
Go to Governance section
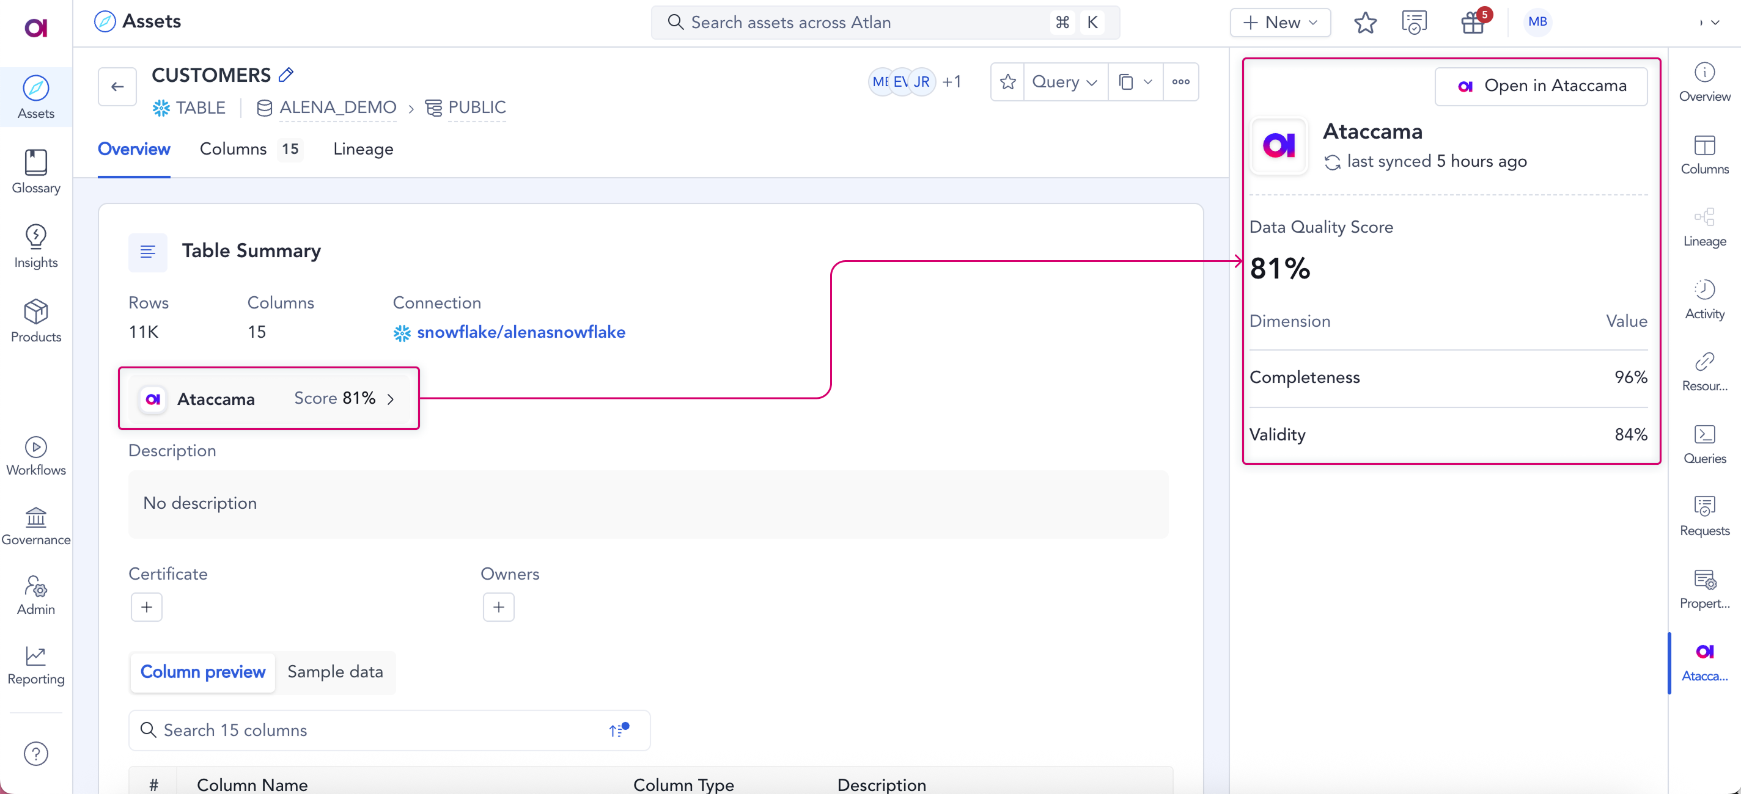pos(36,526)
